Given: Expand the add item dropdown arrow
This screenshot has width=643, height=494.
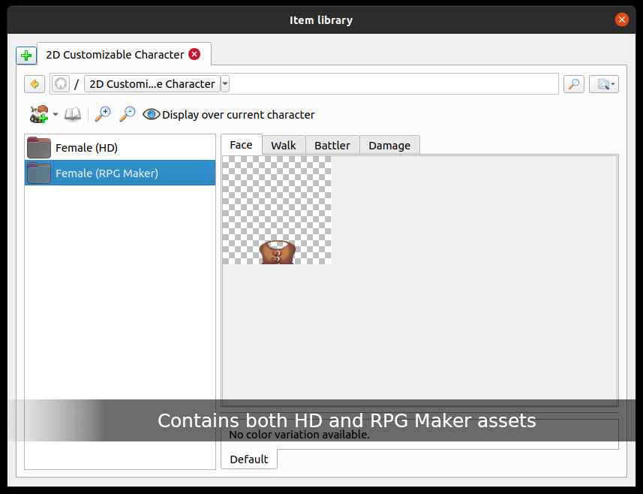Looking at the screenshot, I should pos(56,114).
